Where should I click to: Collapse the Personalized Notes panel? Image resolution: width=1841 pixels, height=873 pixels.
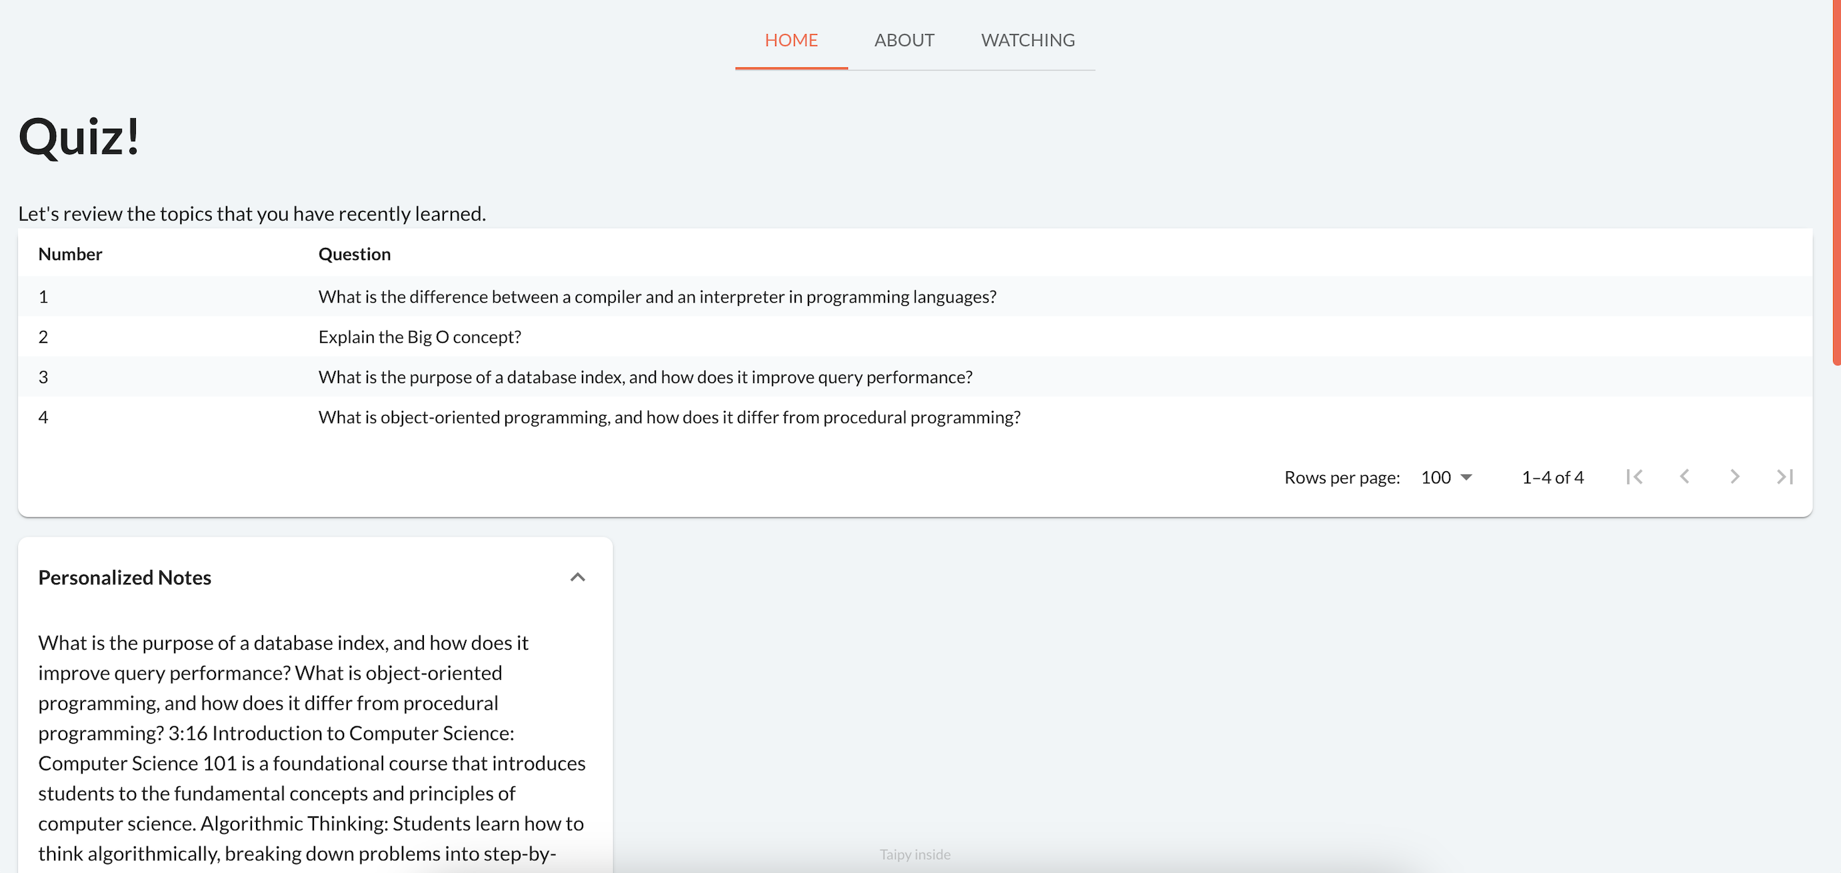pos(577,577)
